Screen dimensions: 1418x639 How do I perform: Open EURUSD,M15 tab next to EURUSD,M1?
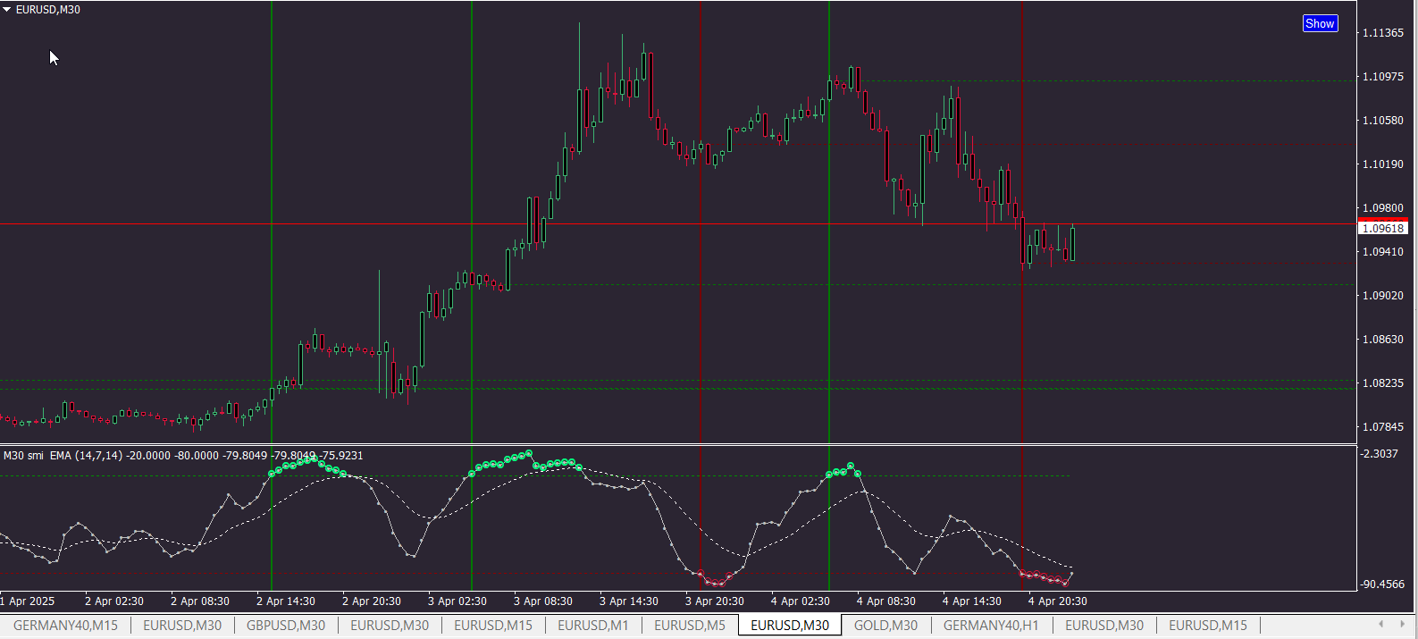pyautogui.click(x=493, y=626)
